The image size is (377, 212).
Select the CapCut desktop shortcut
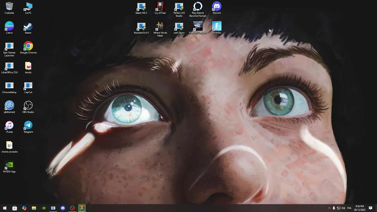(x=28, y=87)
